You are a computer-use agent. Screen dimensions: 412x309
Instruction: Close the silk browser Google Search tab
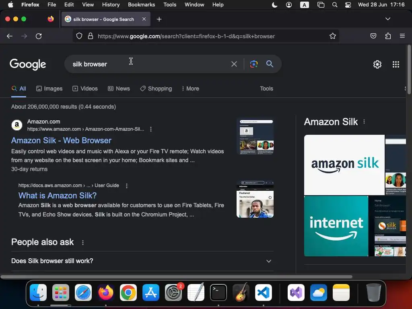[144, 19]
